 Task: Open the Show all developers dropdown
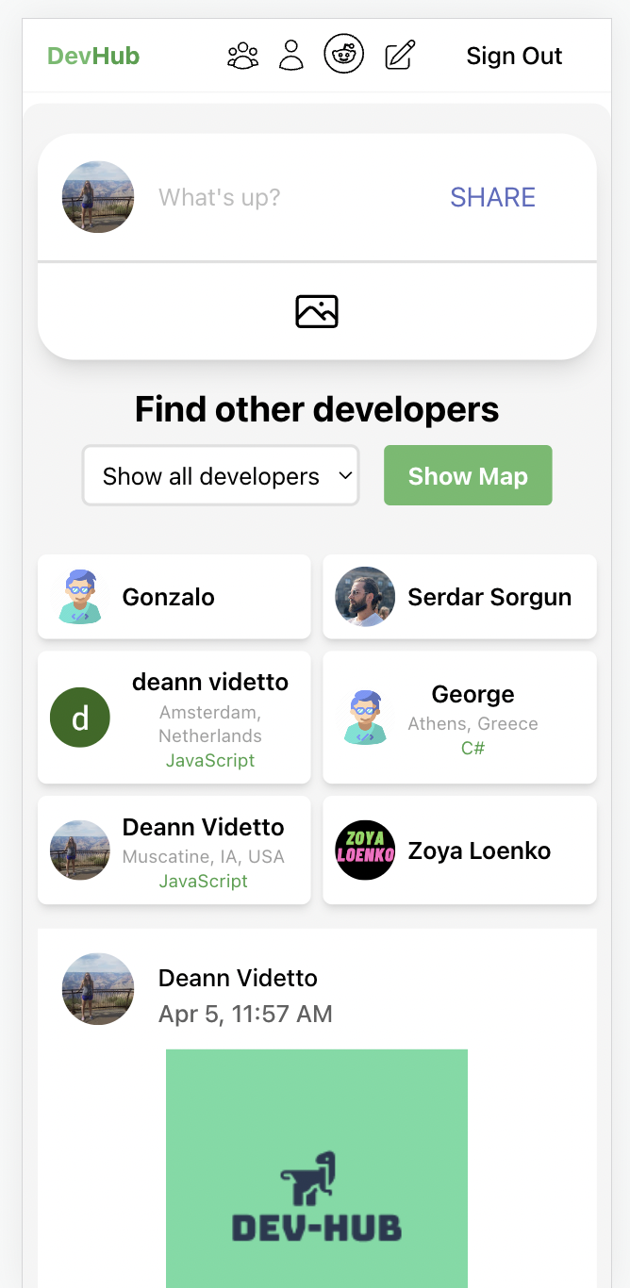(220, 475)
